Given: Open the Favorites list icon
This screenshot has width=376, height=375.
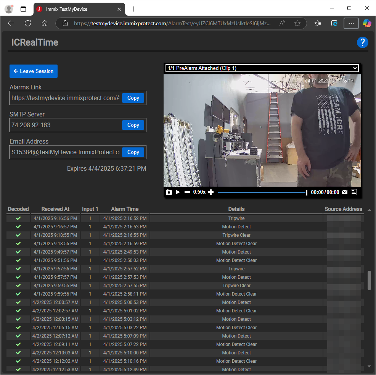Looking at the screenshot, I should (x=318, y=23).
